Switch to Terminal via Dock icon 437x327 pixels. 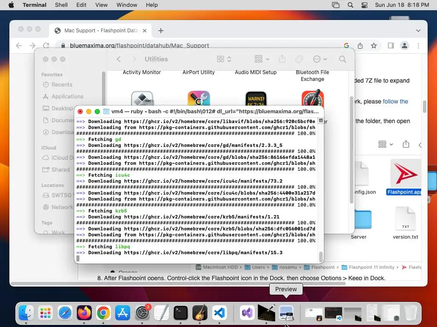pyautogui.click(x=181, y=313)
